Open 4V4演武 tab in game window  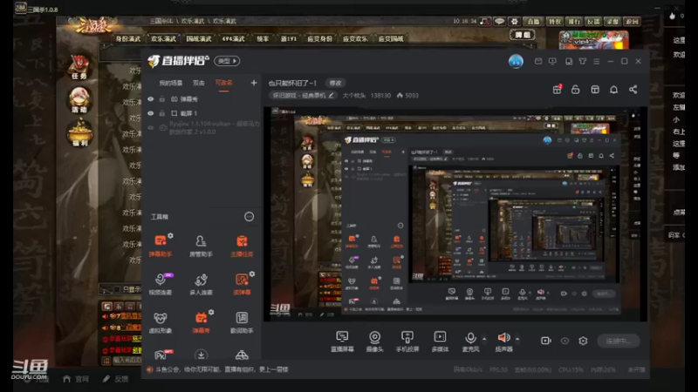tap(233, 38)
